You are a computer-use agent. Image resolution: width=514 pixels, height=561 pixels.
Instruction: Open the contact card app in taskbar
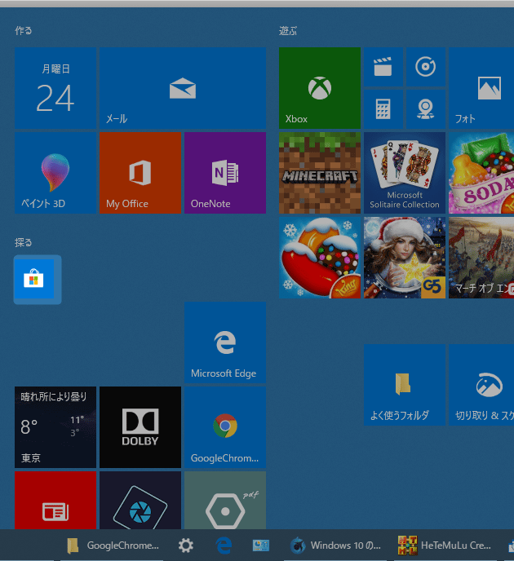pyautogui.click(x=261, y=546)
